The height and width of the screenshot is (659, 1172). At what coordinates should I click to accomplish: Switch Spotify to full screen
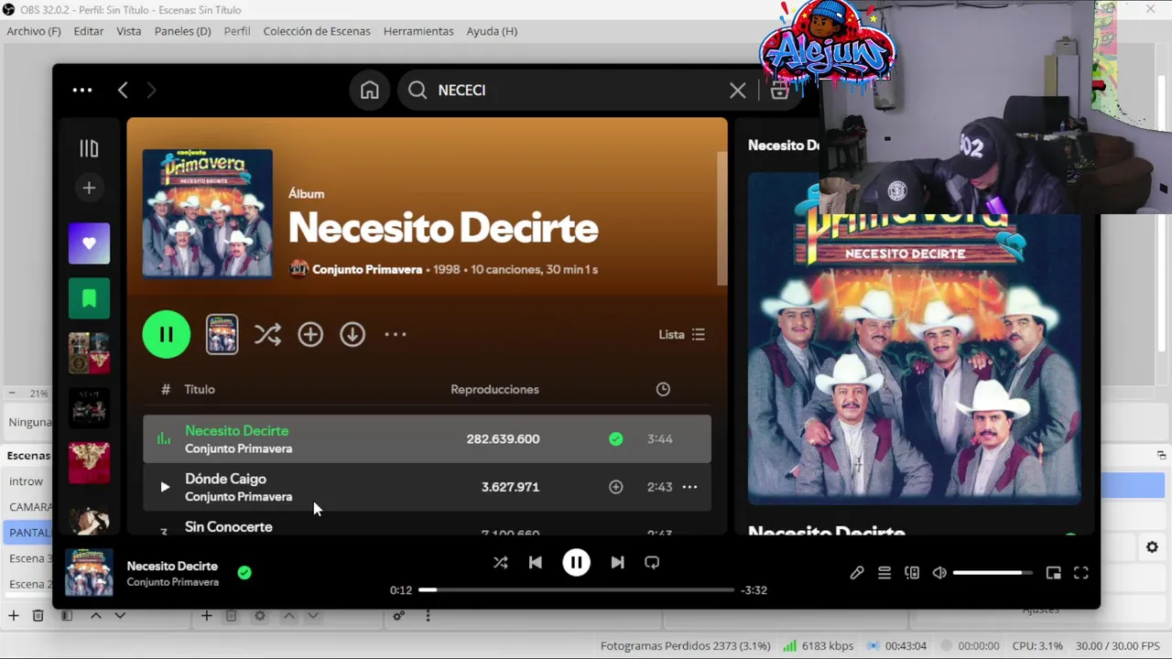pos(1081,573)
